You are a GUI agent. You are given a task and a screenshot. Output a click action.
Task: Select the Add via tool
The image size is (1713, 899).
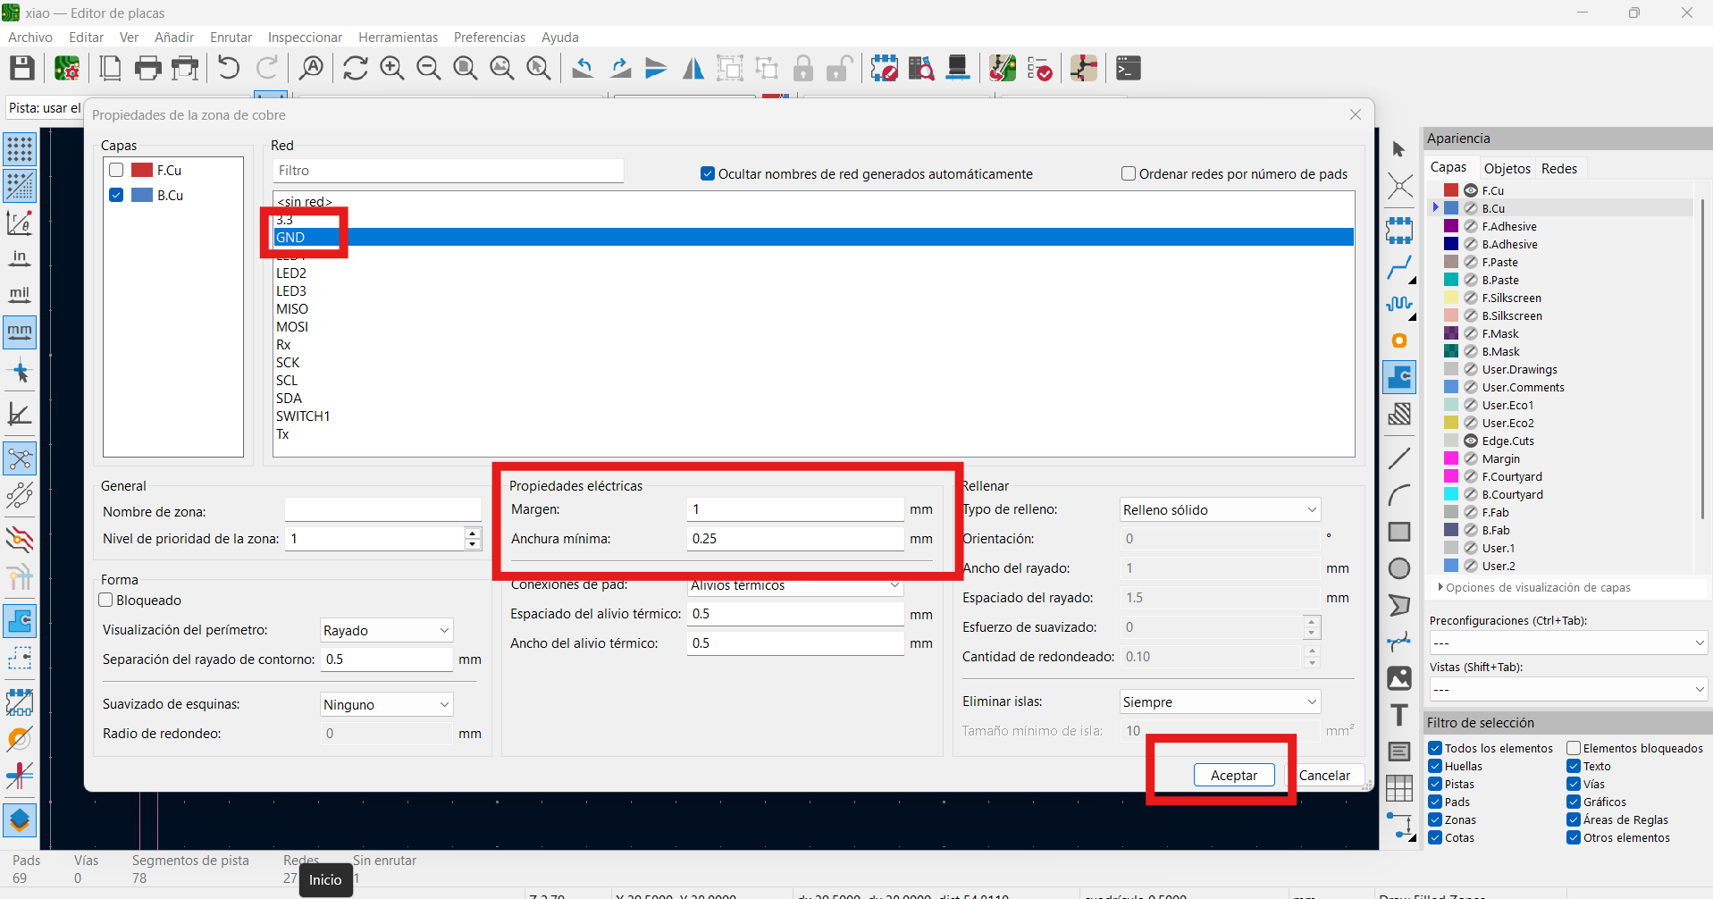point(1399,340)
